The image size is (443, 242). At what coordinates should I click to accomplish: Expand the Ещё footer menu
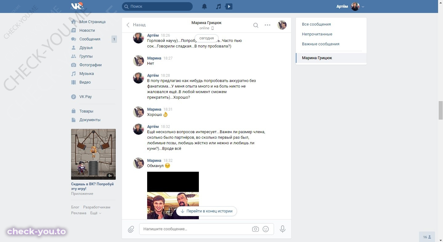pos(96,213)
